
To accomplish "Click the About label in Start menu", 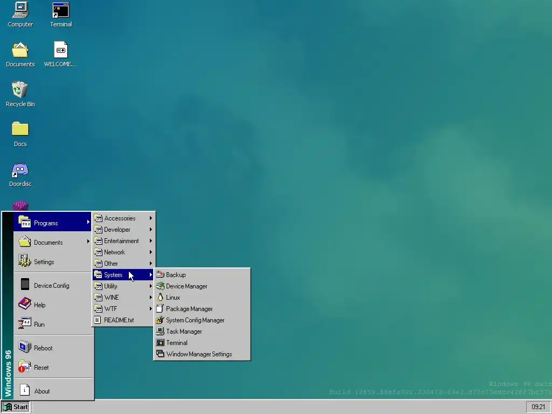I will pos(42,391).
